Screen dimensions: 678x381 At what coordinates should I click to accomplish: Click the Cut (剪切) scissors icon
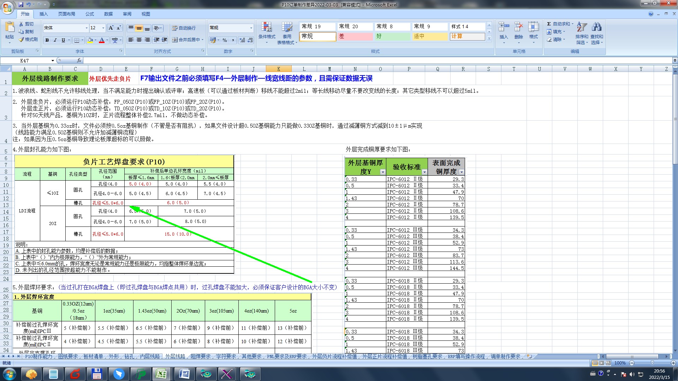21,24
